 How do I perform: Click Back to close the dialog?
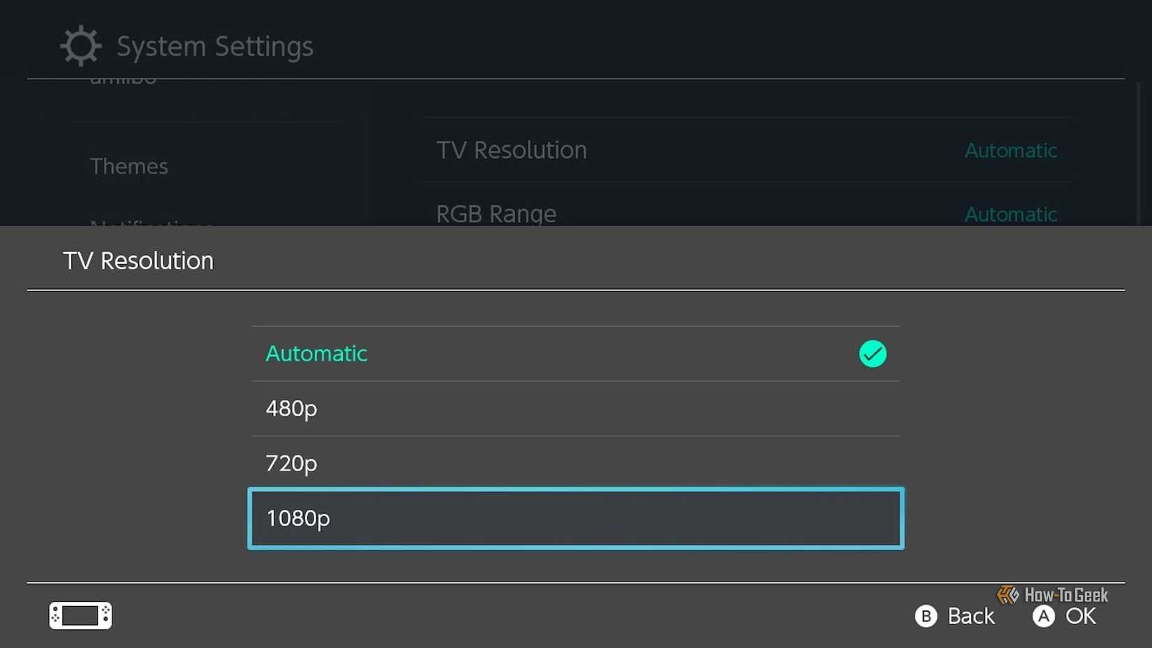click(x=955, y=616)
